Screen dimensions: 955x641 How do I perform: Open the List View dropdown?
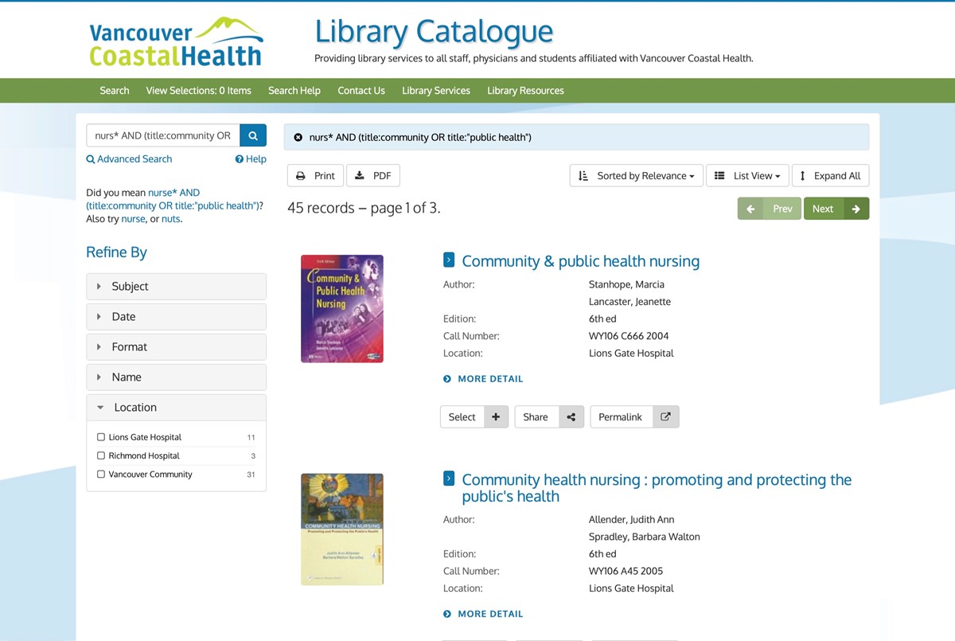[746, 176]
